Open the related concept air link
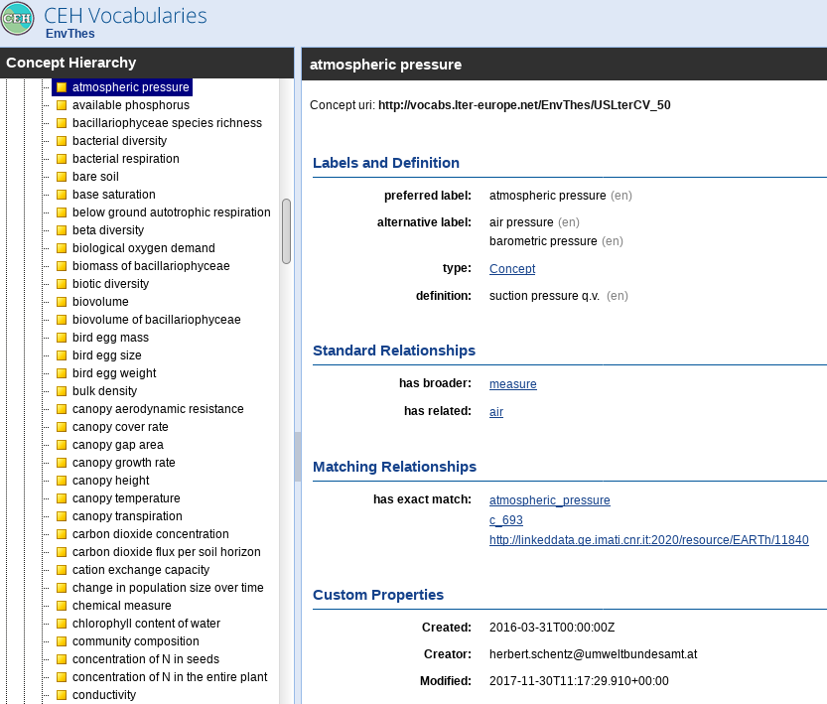827x704 pixels. [495, 412]
